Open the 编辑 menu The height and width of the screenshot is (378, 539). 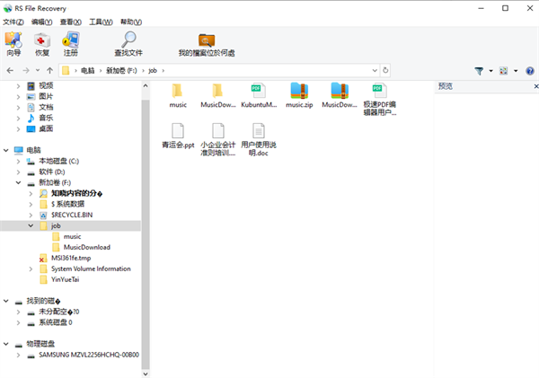41,22
